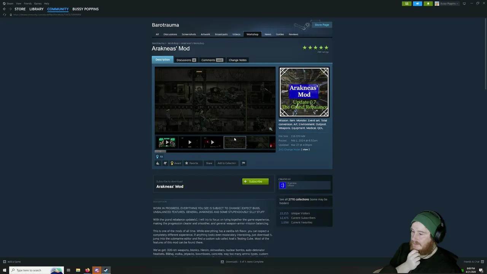Viewport: 487px width, 274px height.
Task: Open the Guides section
Action: coord(280,34)
